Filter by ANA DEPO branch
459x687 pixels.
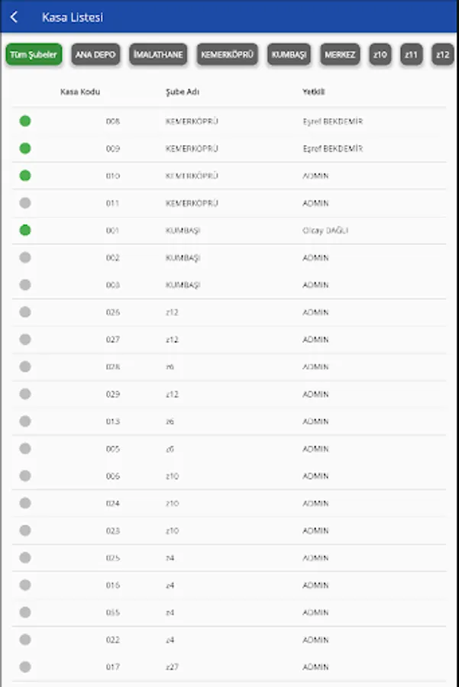click(x=96, y=55)
